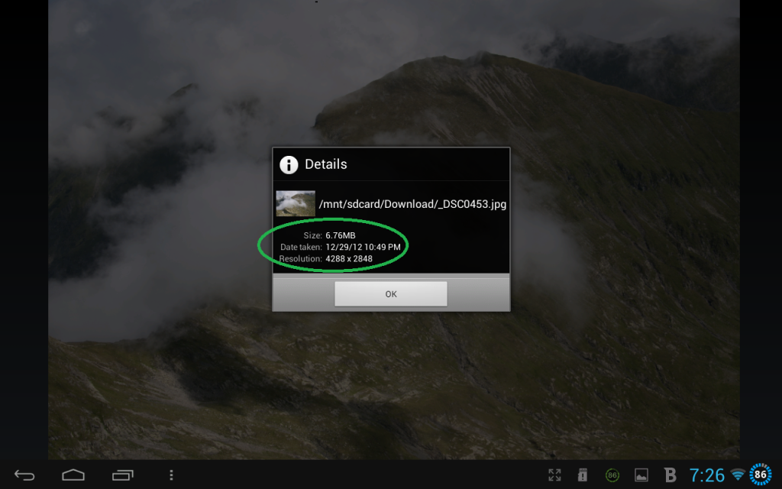Image resolution: width=782 pixels, height=489 pixels.
Task: Tap the green circled 86 notification icon
Action: point(612,475)
